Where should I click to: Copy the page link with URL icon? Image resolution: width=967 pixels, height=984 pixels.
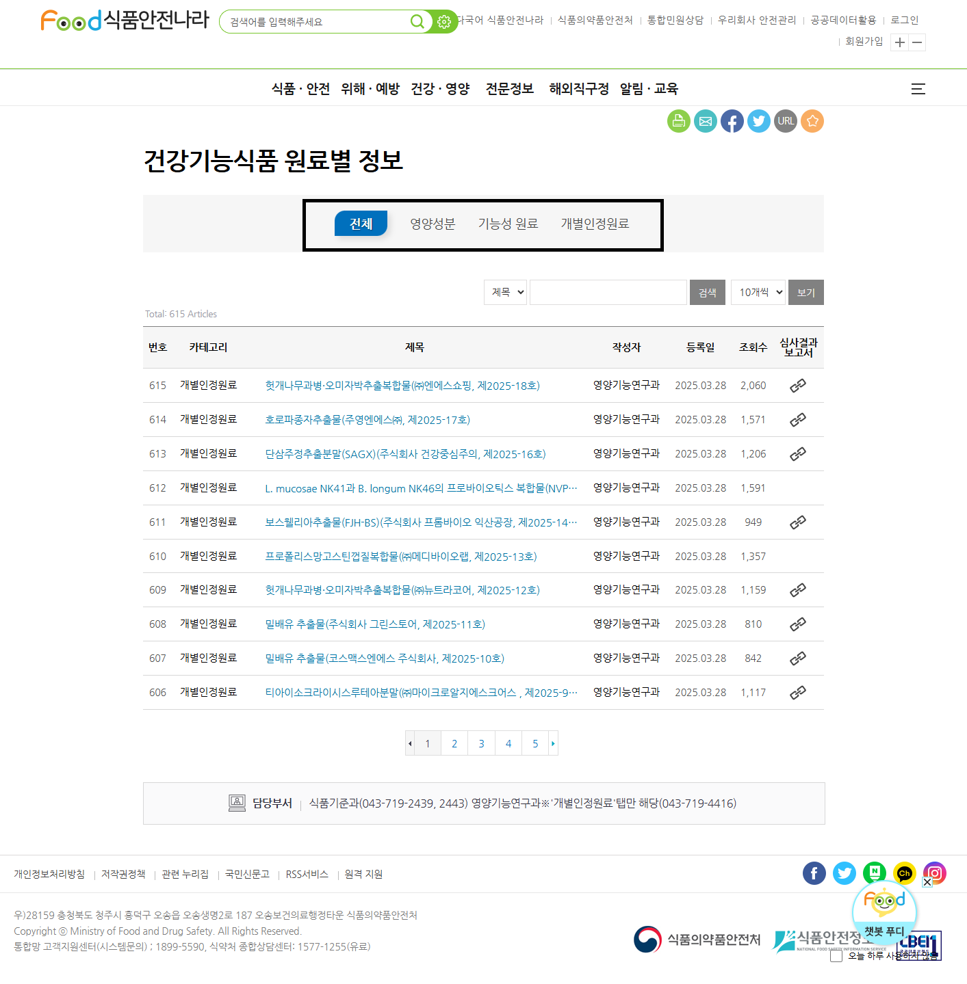tap(786, 121)
